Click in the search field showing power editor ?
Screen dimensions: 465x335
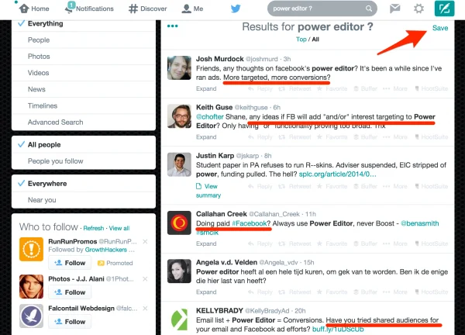click(x=322, y=9)
